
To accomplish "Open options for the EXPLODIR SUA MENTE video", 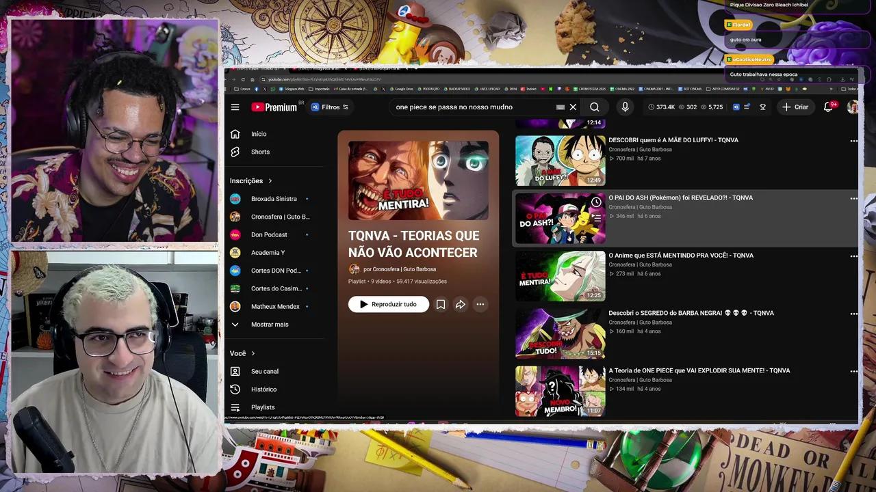I will click(x=853, y=371).
